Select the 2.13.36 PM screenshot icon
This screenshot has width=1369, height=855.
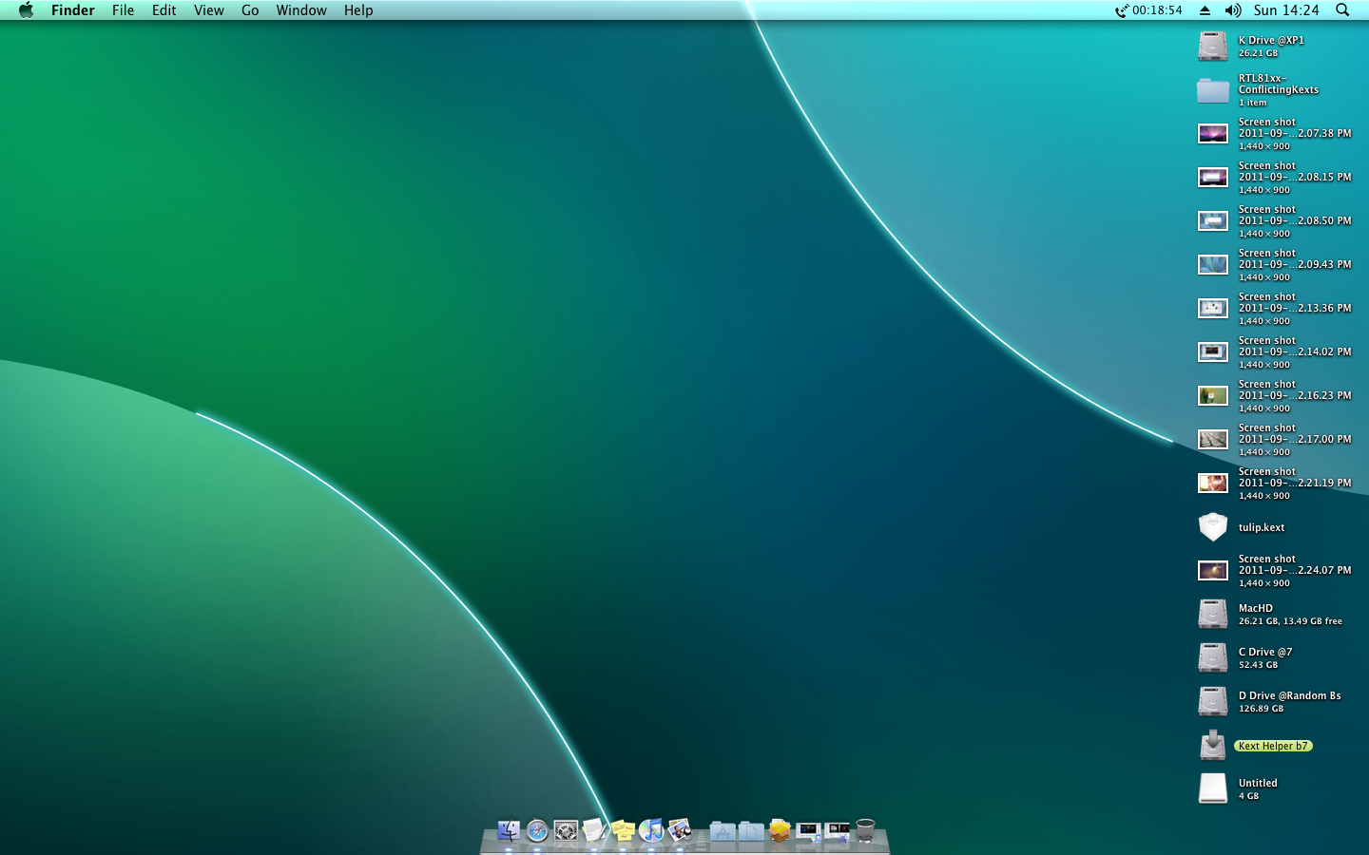[x=1212, y=308]
